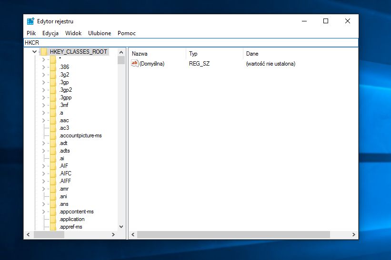Viewport: 391px width, 260px height.
Task: Click the folder icon next to .386
Action: point(53,67)
